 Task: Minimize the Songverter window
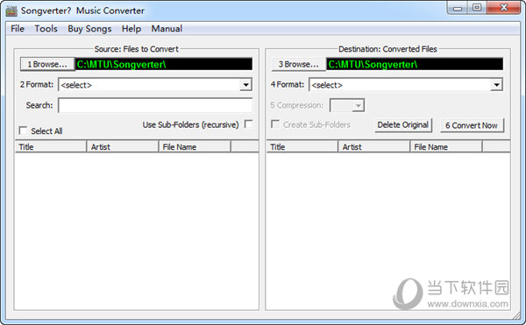[x=458, y=8]
